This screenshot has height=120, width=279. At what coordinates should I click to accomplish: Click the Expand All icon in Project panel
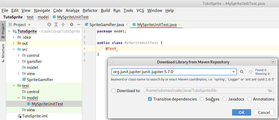56,24
